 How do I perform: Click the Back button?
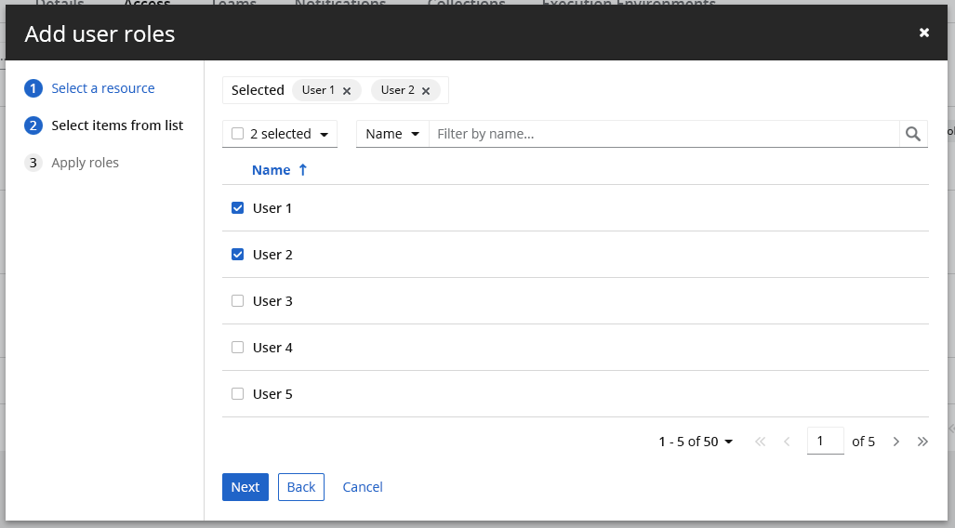point(301,487)
